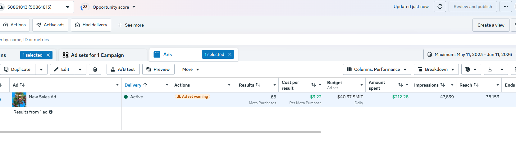Viewport: 516px width, 141px height.
Task: Delete the selected ad with the trash icon
Action: pyautogui.click(x=95, y=69)
